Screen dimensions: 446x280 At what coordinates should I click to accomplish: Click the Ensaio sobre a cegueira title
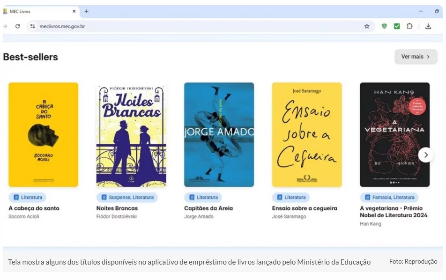coord(304,208)
